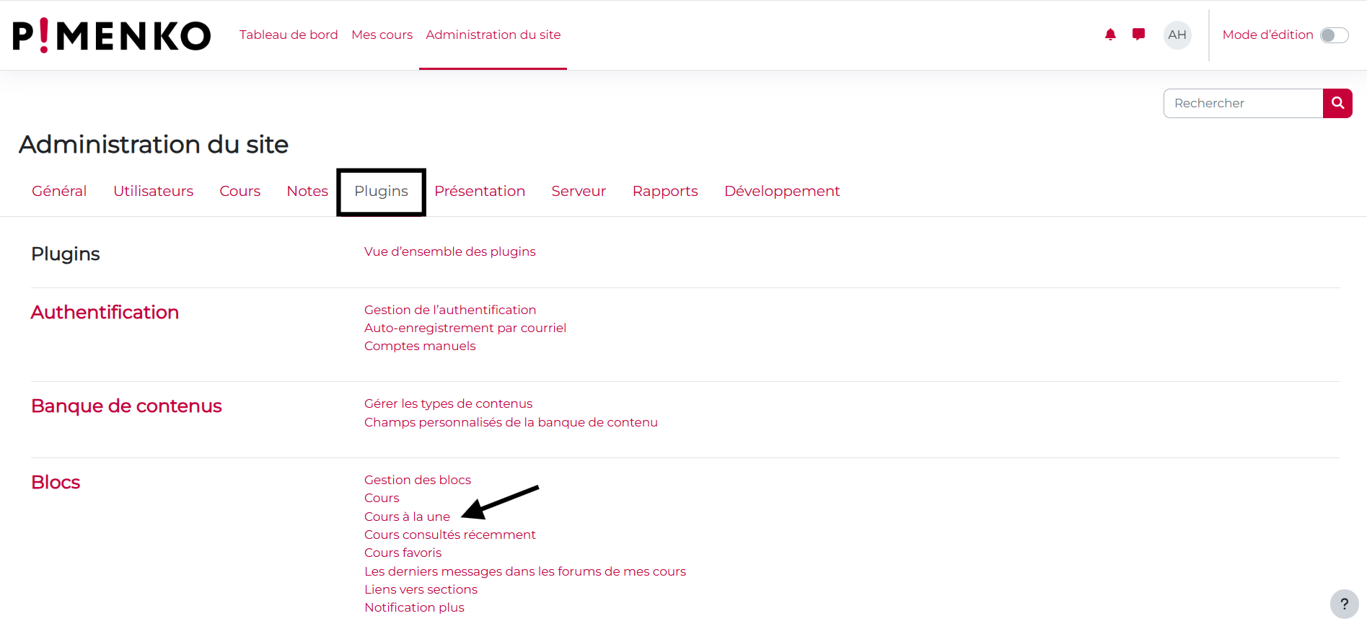Open Vue d'ensemble des plugins
Image resolution: width=1367 pixels, height=621 pixels.
(449, 251)
